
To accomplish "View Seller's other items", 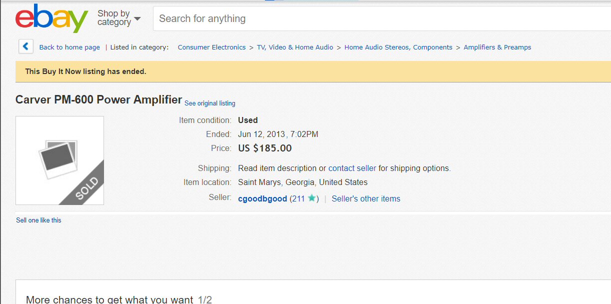I will [366, 199].
